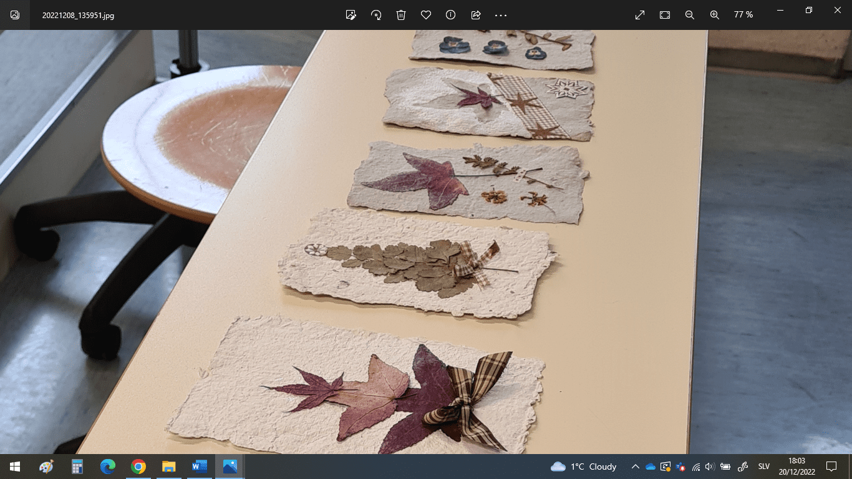Restore down the Photos window
Screen dimensions: 852x479
[809, 10]
